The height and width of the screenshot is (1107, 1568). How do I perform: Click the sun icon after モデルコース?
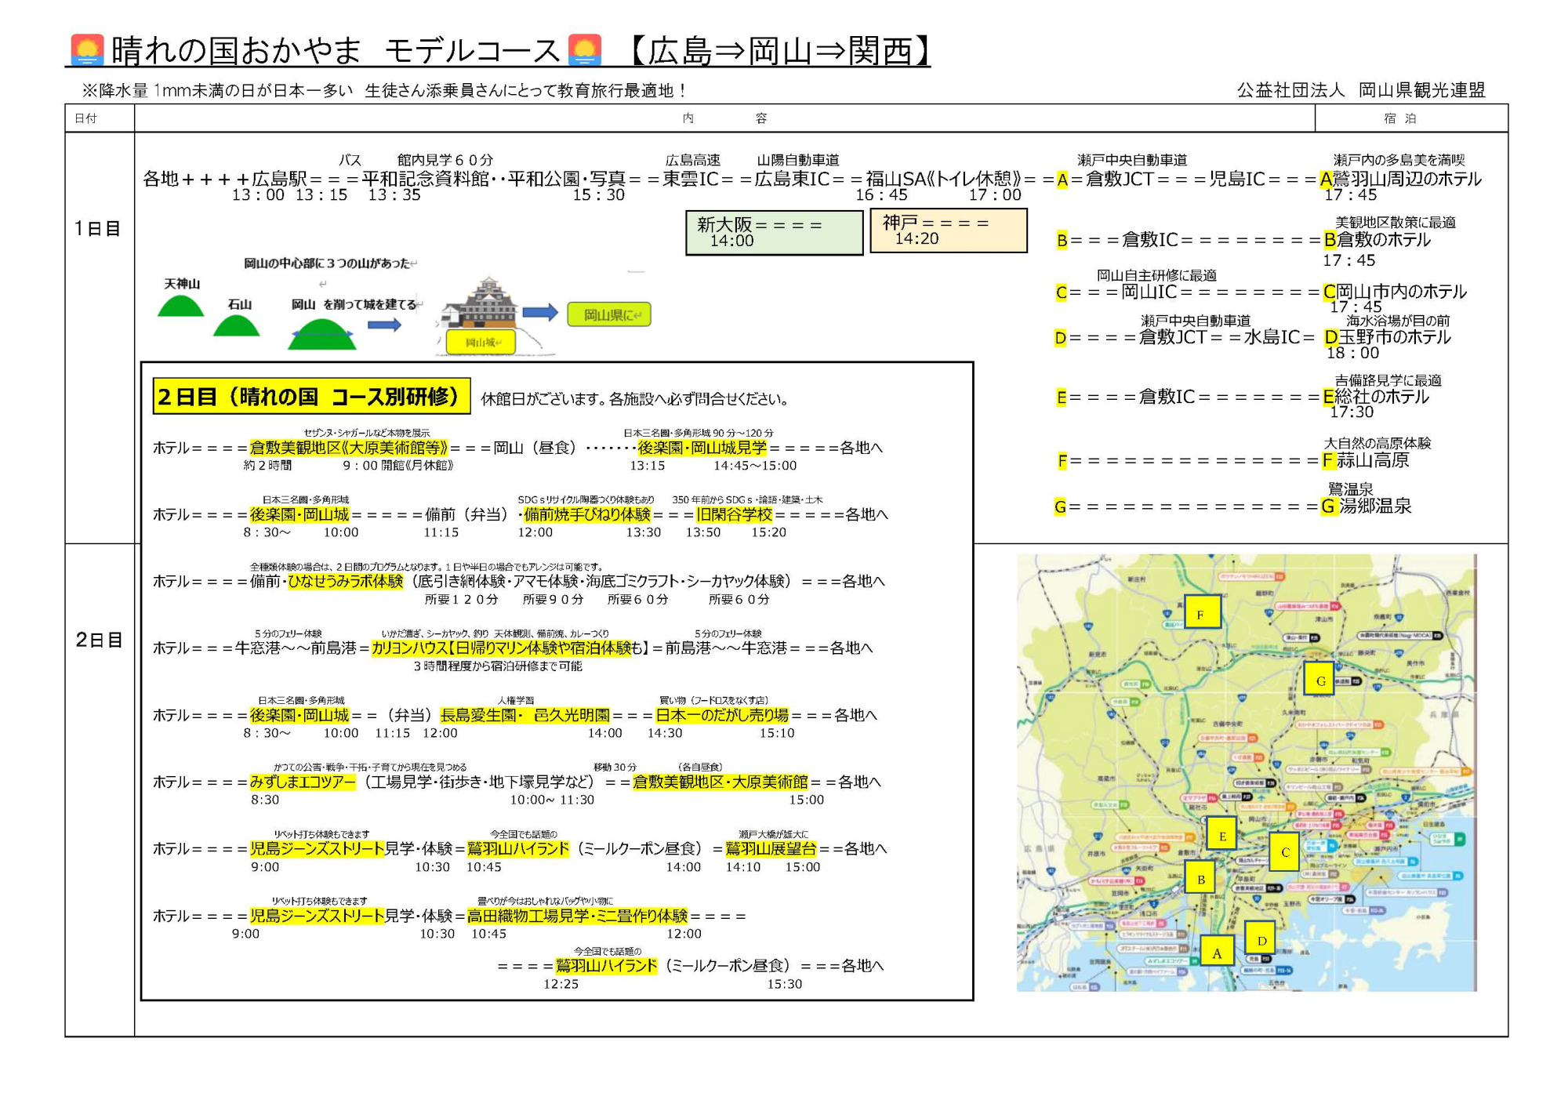click(x=584, y=49)
